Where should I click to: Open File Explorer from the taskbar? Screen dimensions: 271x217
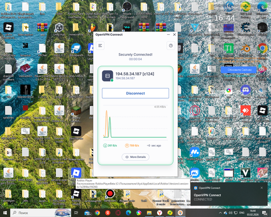[149, 213]
